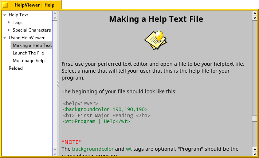Click the green wt word in note
259x158 pixels.
point(129,149)
